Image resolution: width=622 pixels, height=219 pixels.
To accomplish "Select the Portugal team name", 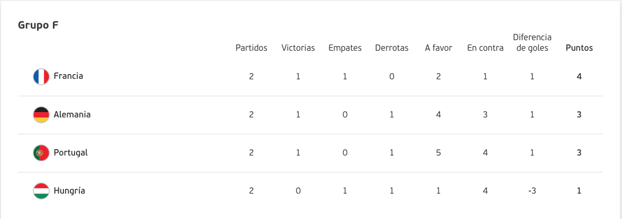I will [x=71, y=153].
